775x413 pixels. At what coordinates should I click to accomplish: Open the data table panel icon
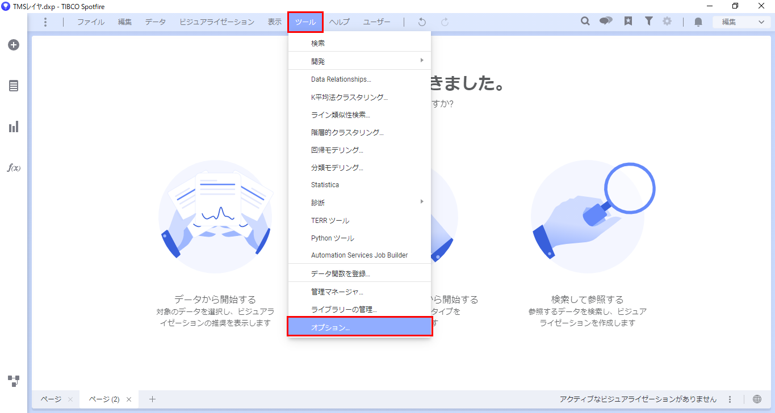pos(14,86)
